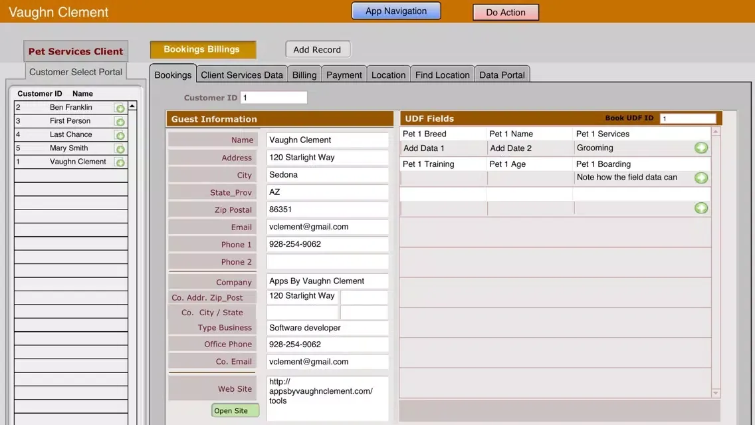Screen dimensions: 755x425
Task: Select the Customer Select Portal tab
Action: tap(76, 72)
